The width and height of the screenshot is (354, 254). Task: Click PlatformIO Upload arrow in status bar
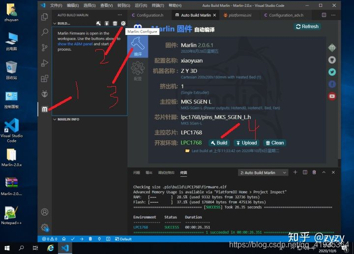point(82,239)
